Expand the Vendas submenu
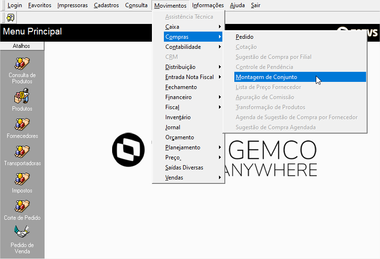The width and height of the screenshot is (380, 259). (193, 178)
